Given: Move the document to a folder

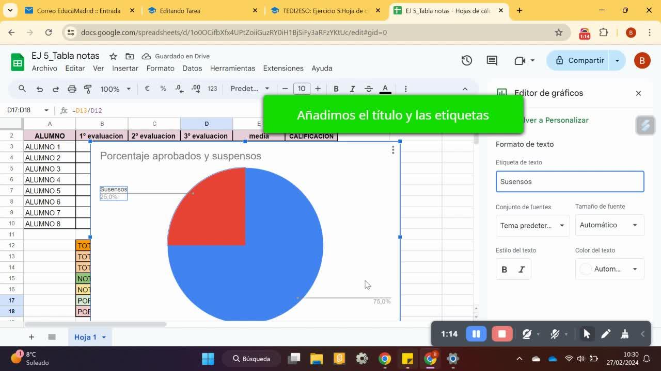Looking at the screenshot, I should (130, 56).
